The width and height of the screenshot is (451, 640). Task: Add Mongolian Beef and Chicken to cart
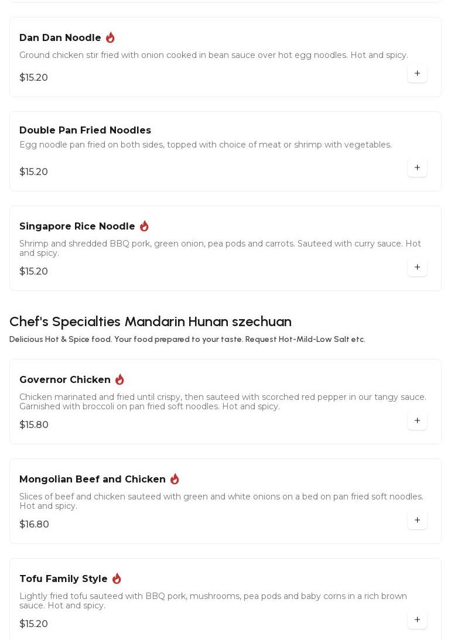pyautogui.click(x=417, y=520)
